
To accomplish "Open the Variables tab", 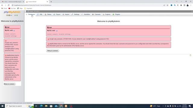I will click(x=86, y=14).
